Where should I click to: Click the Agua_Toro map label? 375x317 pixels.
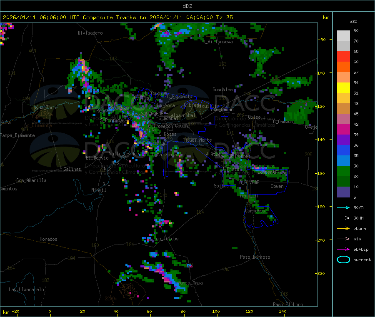(x=45, y=107)
